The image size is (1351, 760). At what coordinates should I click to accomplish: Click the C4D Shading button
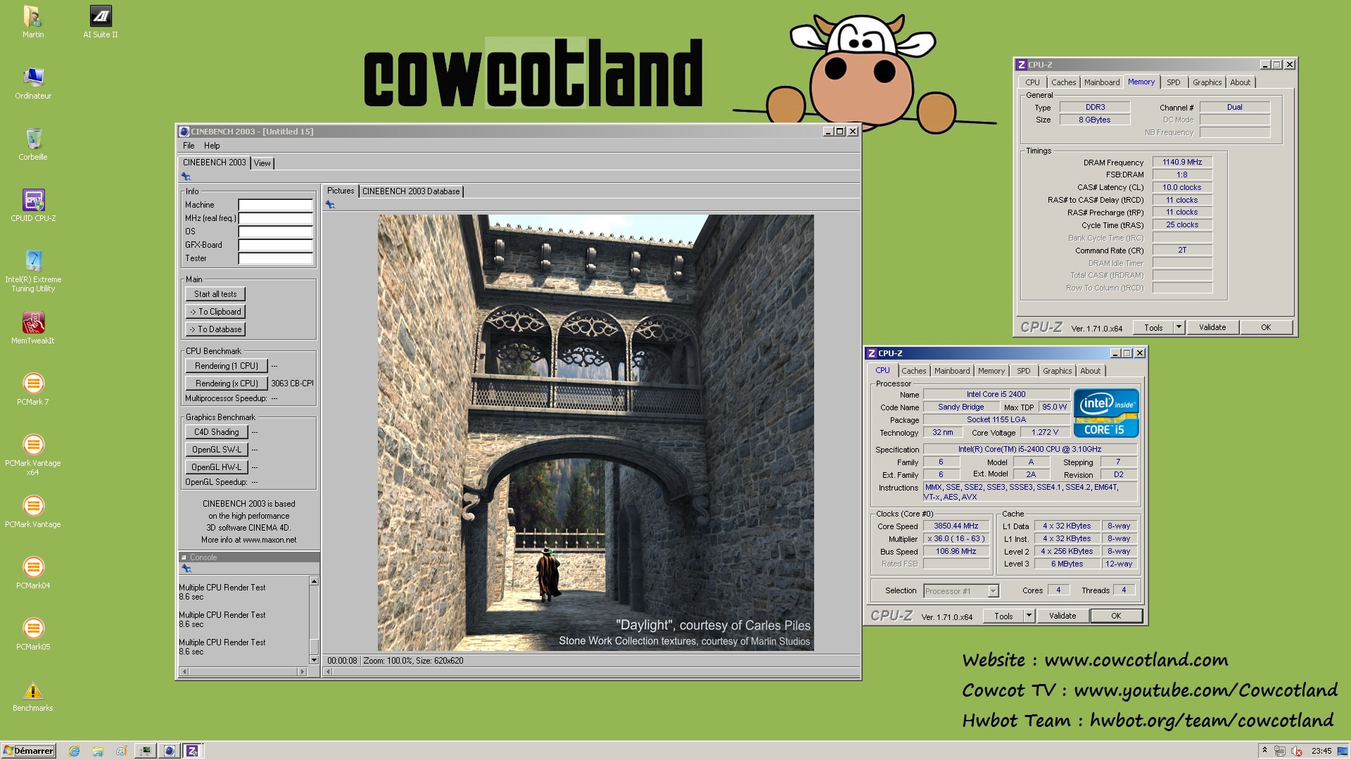pos(217,432)
